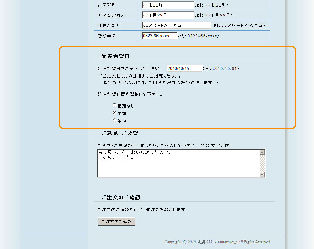Click the 建物名など input field
This screenshot has height=249, width=314.
(x=176, y=25)
